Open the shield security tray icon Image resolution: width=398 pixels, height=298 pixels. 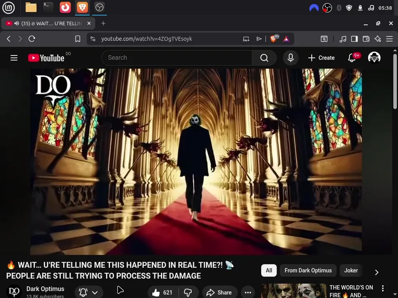tap(349, 8)
